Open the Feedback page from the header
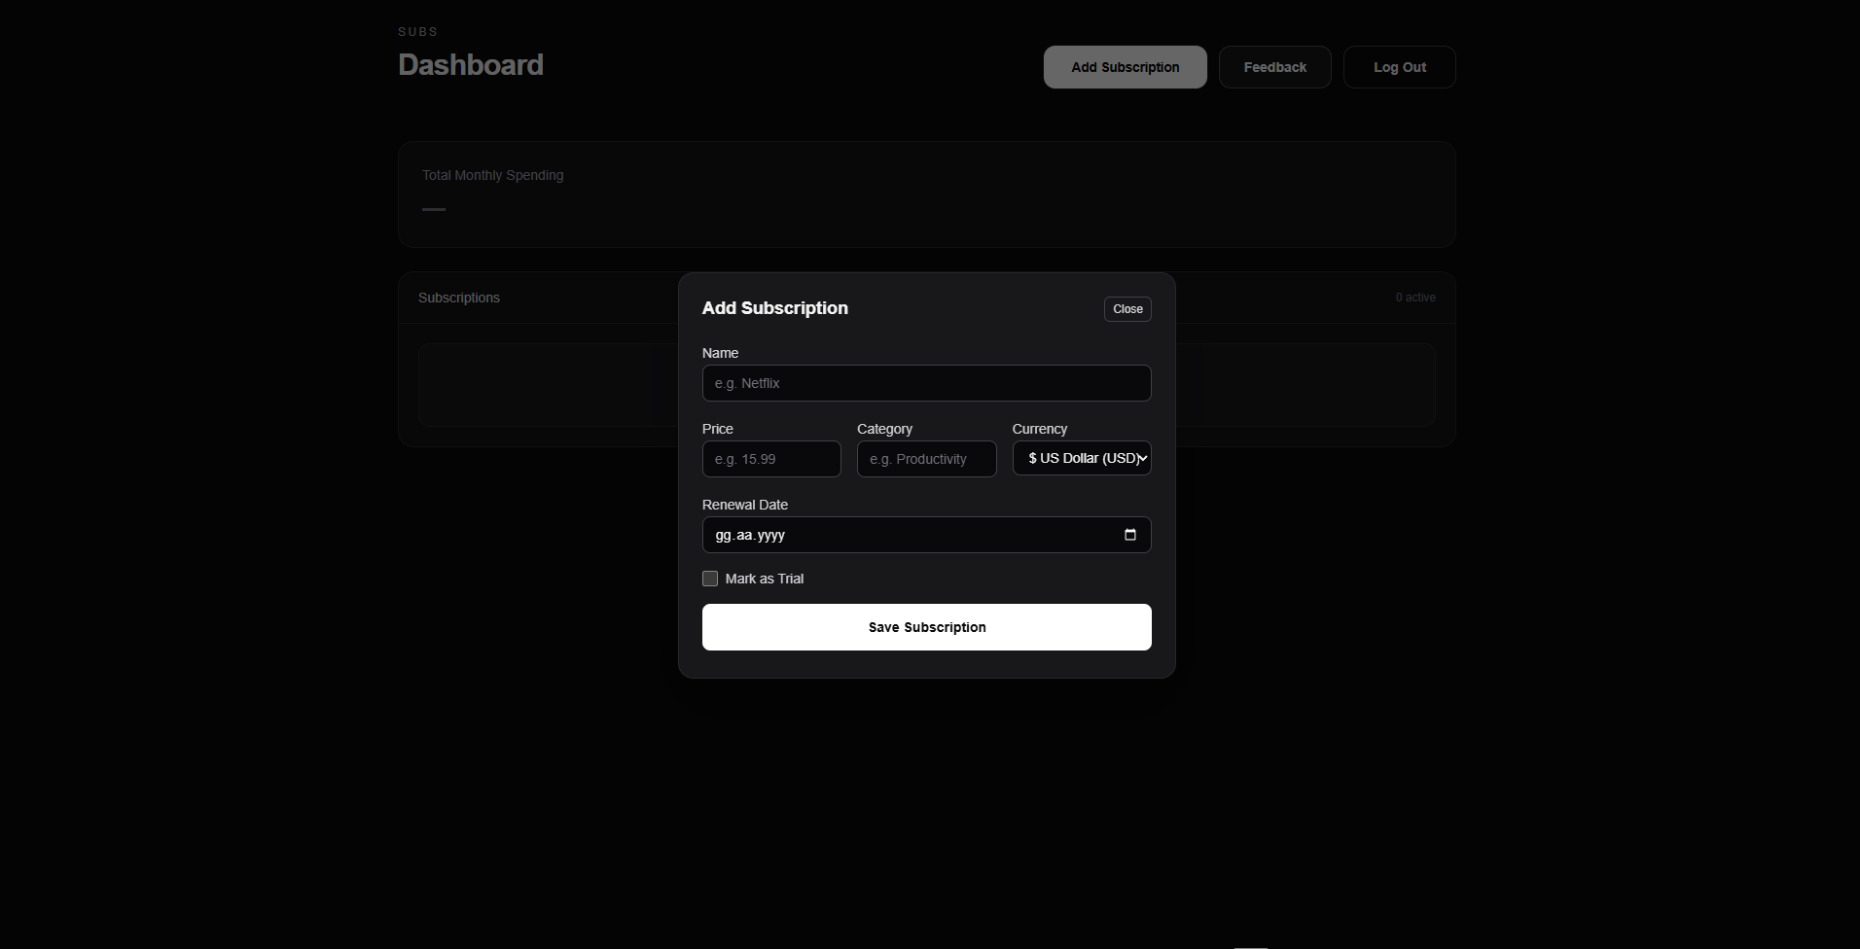Viewport: 1860px width, 949px height. 1274,67
